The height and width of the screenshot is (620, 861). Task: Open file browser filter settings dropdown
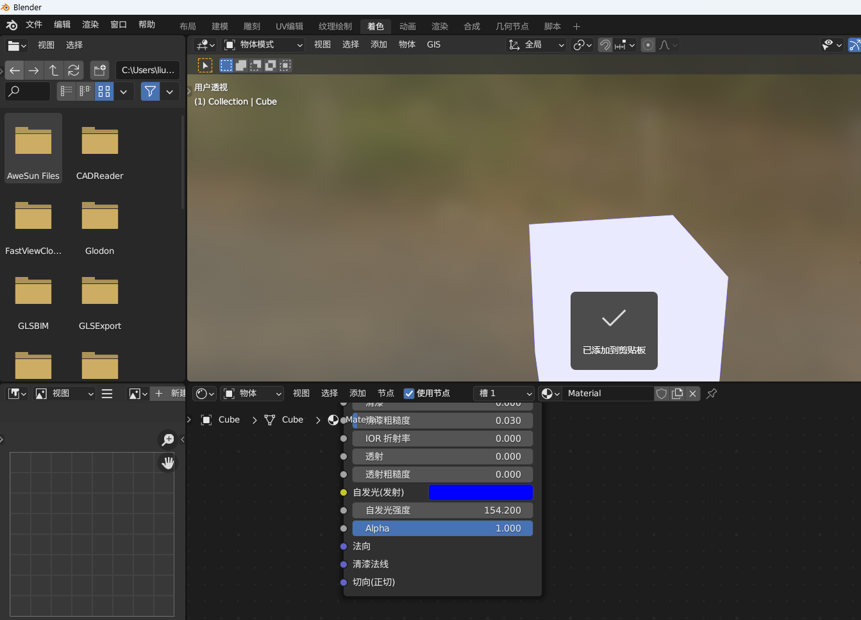tap(170, 91)
